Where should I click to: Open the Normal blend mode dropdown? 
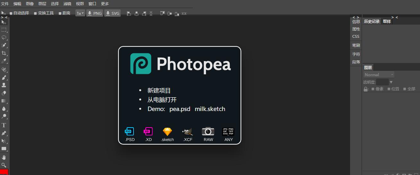tap(379, 75)
